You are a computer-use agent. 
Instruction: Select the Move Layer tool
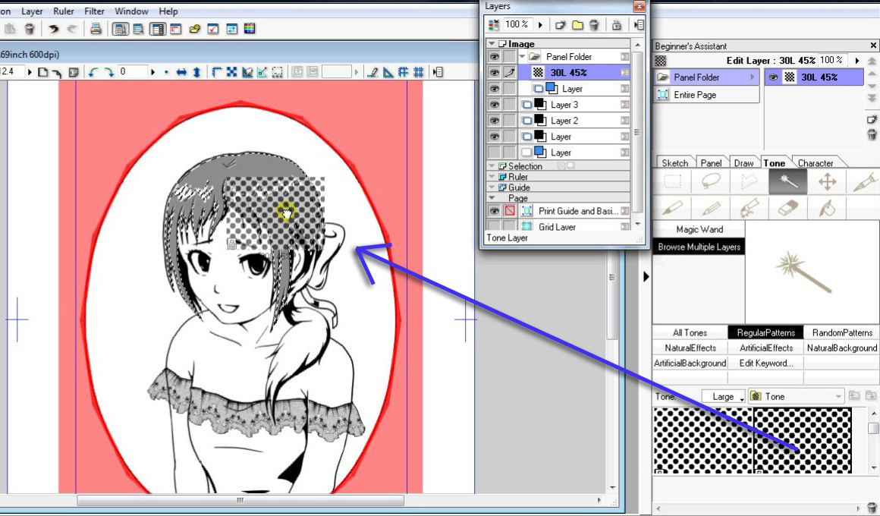827,181
